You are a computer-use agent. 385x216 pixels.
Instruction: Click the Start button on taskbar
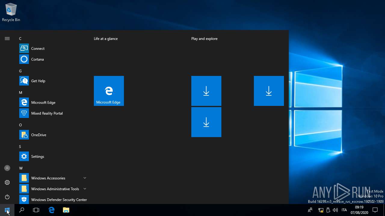pos(7,210)
